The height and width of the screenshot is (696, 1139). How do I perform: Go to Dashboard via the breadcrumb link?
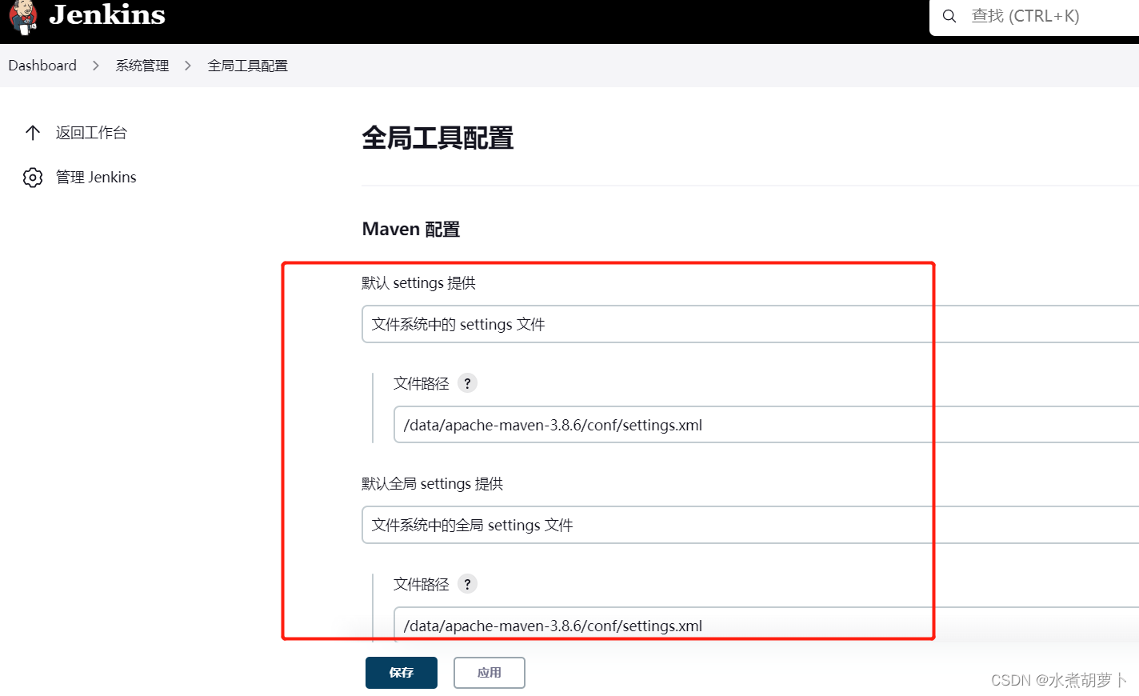point(42,65)
